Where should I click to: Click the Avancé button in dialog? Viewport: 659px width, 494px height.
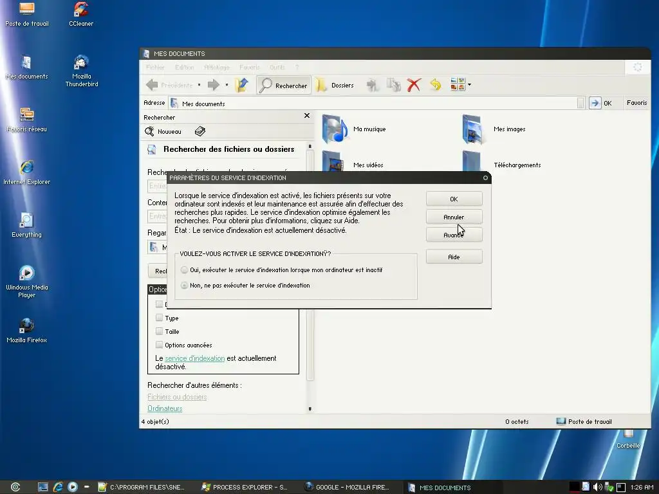tap(454, 235)
